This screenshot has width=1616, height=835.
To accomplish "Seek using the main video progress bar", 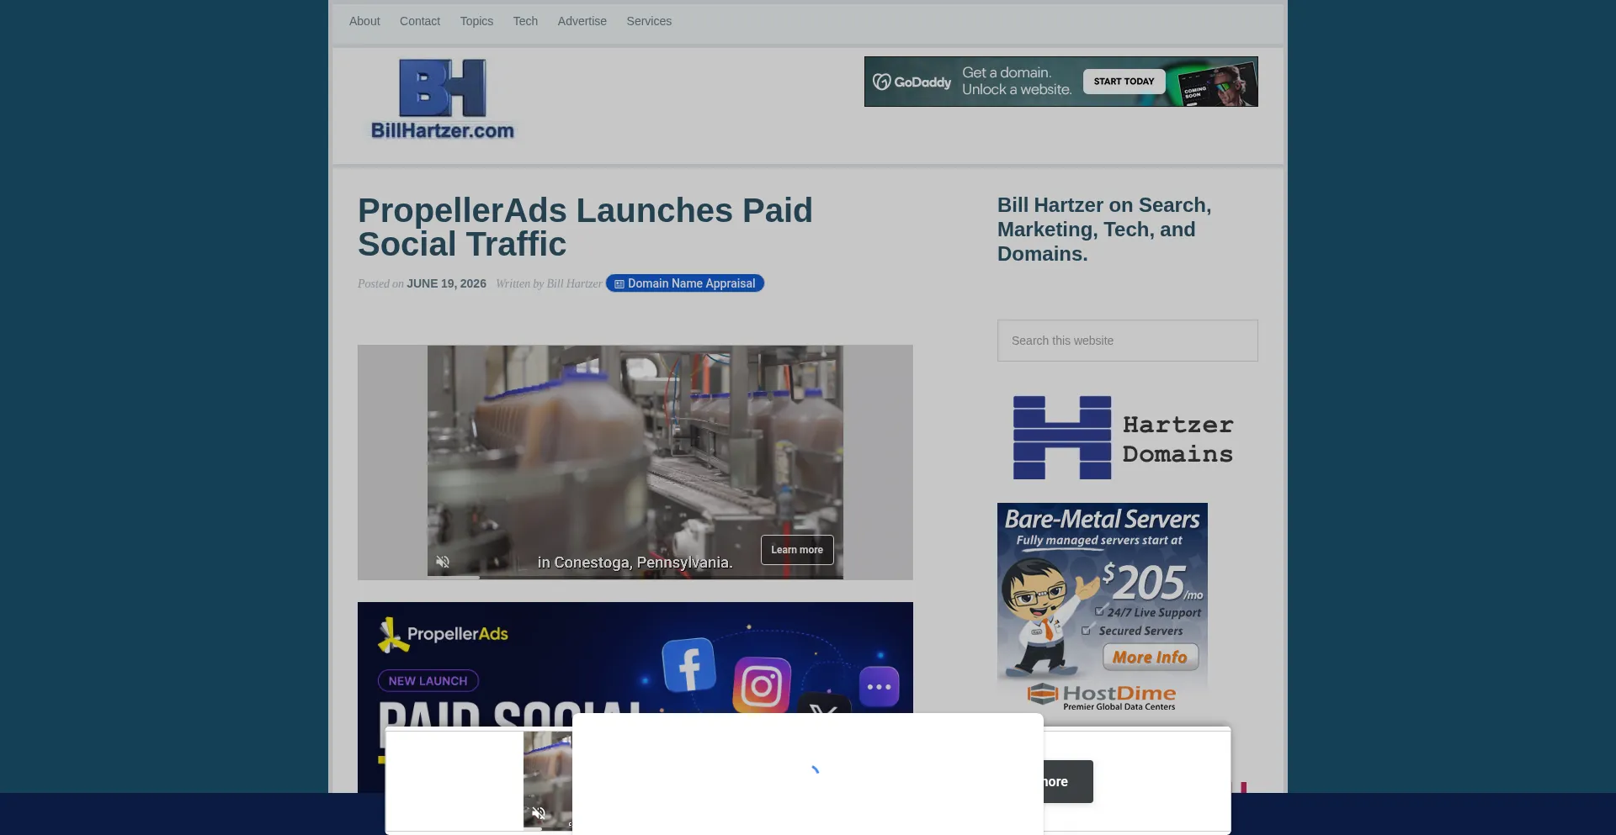I will 635,577.
